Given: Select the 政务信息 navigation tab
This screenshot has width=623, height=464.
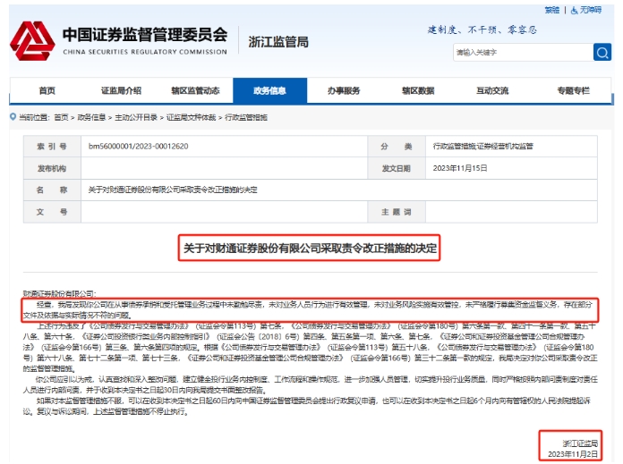Looking at the screenshot, I should tap(269, 90).
